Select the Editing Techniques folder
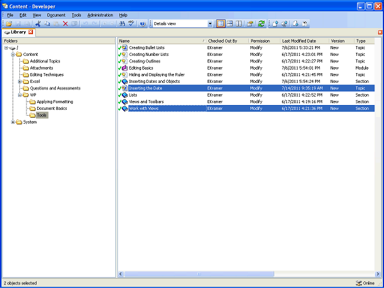384x288 pixels. (47, 74)
